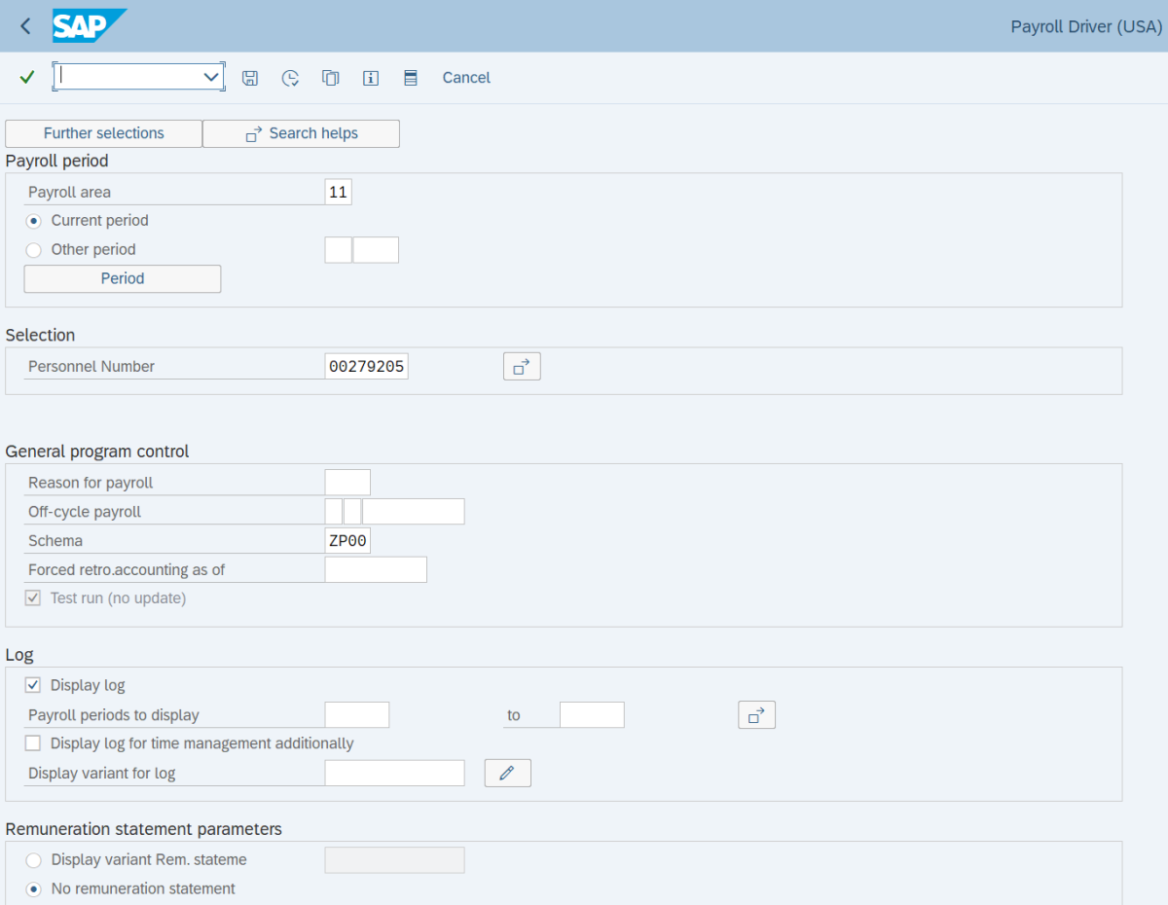Open multiple selection for payroll periods
This screenshot has height=905, width=1168.
coord(756,714)
